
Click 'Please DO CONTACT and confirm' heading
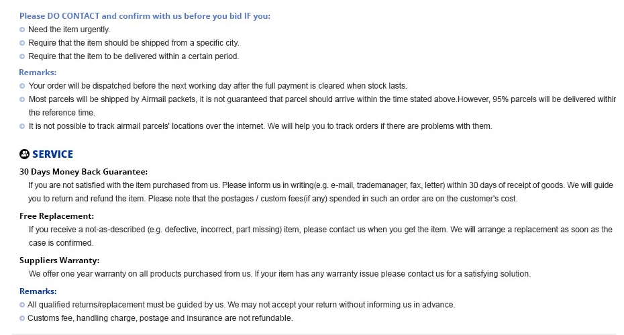click(145, 16)
